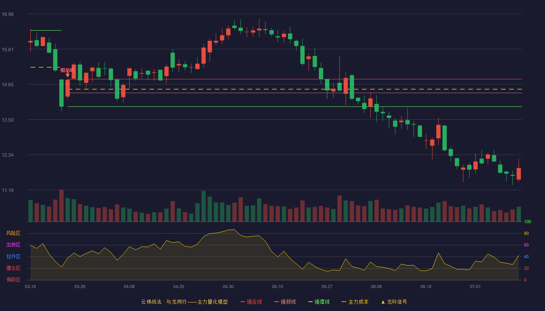The width and height of the screenshot is (545, 311).
Task: Select the 拉升区 zone label
Action: pyautogui.click(x=13, y=257)
